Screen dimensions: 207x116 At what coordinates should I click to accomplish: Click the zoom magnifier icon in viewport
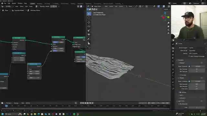click(x=168, y=23)
